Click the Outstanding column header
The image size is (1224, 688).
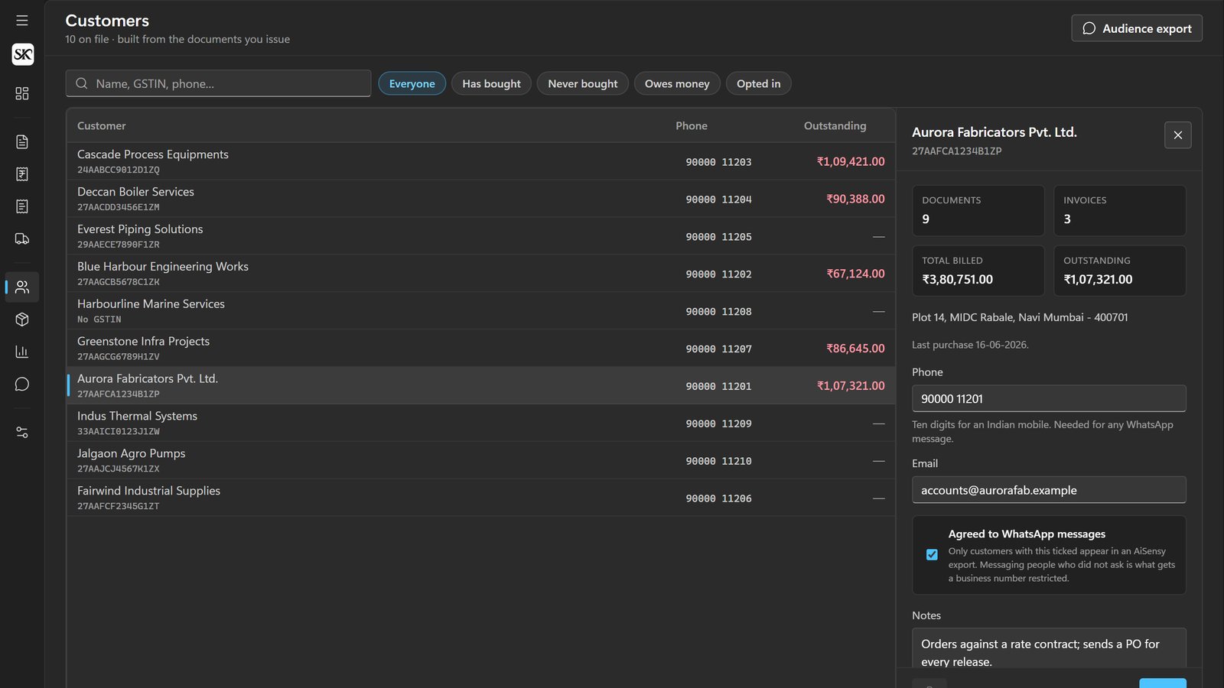pos(835,125)
